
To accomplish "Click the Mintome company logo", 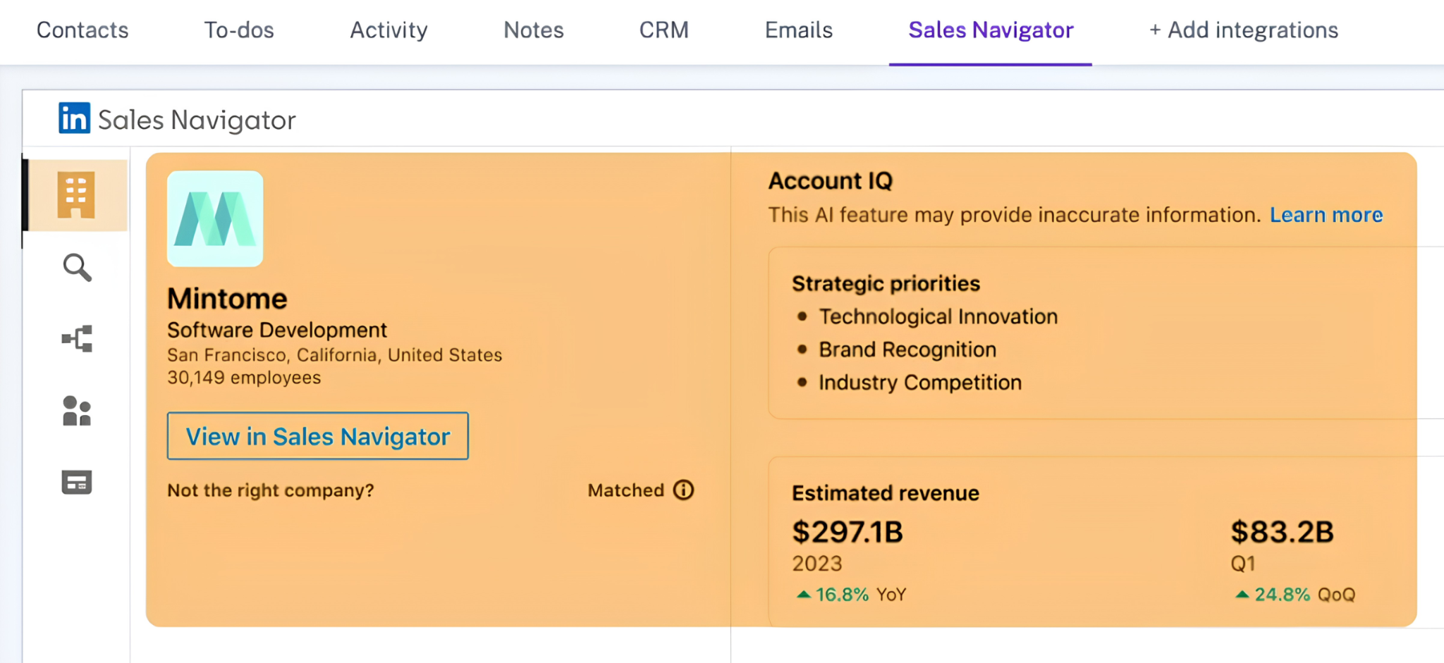I will tap(215, 218).
